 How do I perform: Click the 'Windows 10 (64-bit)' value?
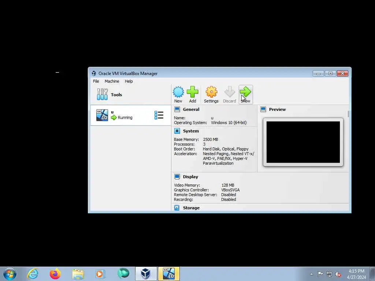(x=229, y=123)
